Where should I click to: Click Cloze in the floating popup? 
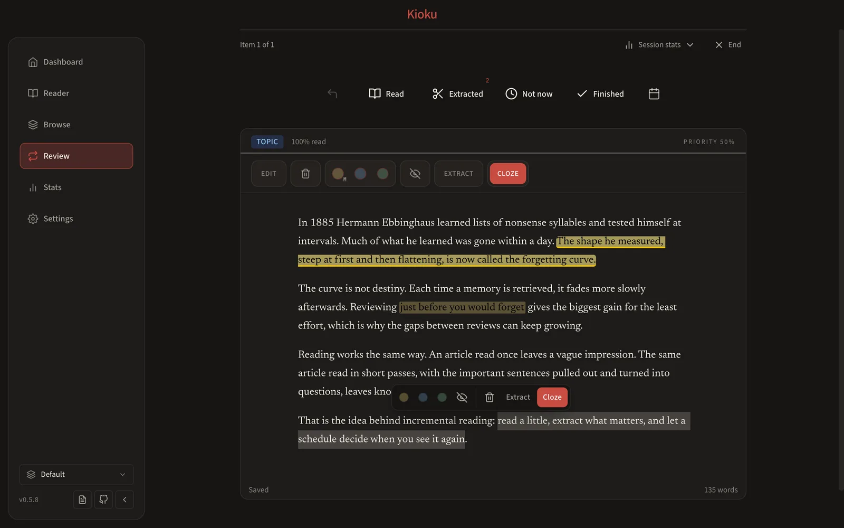(x=552, y=397)
